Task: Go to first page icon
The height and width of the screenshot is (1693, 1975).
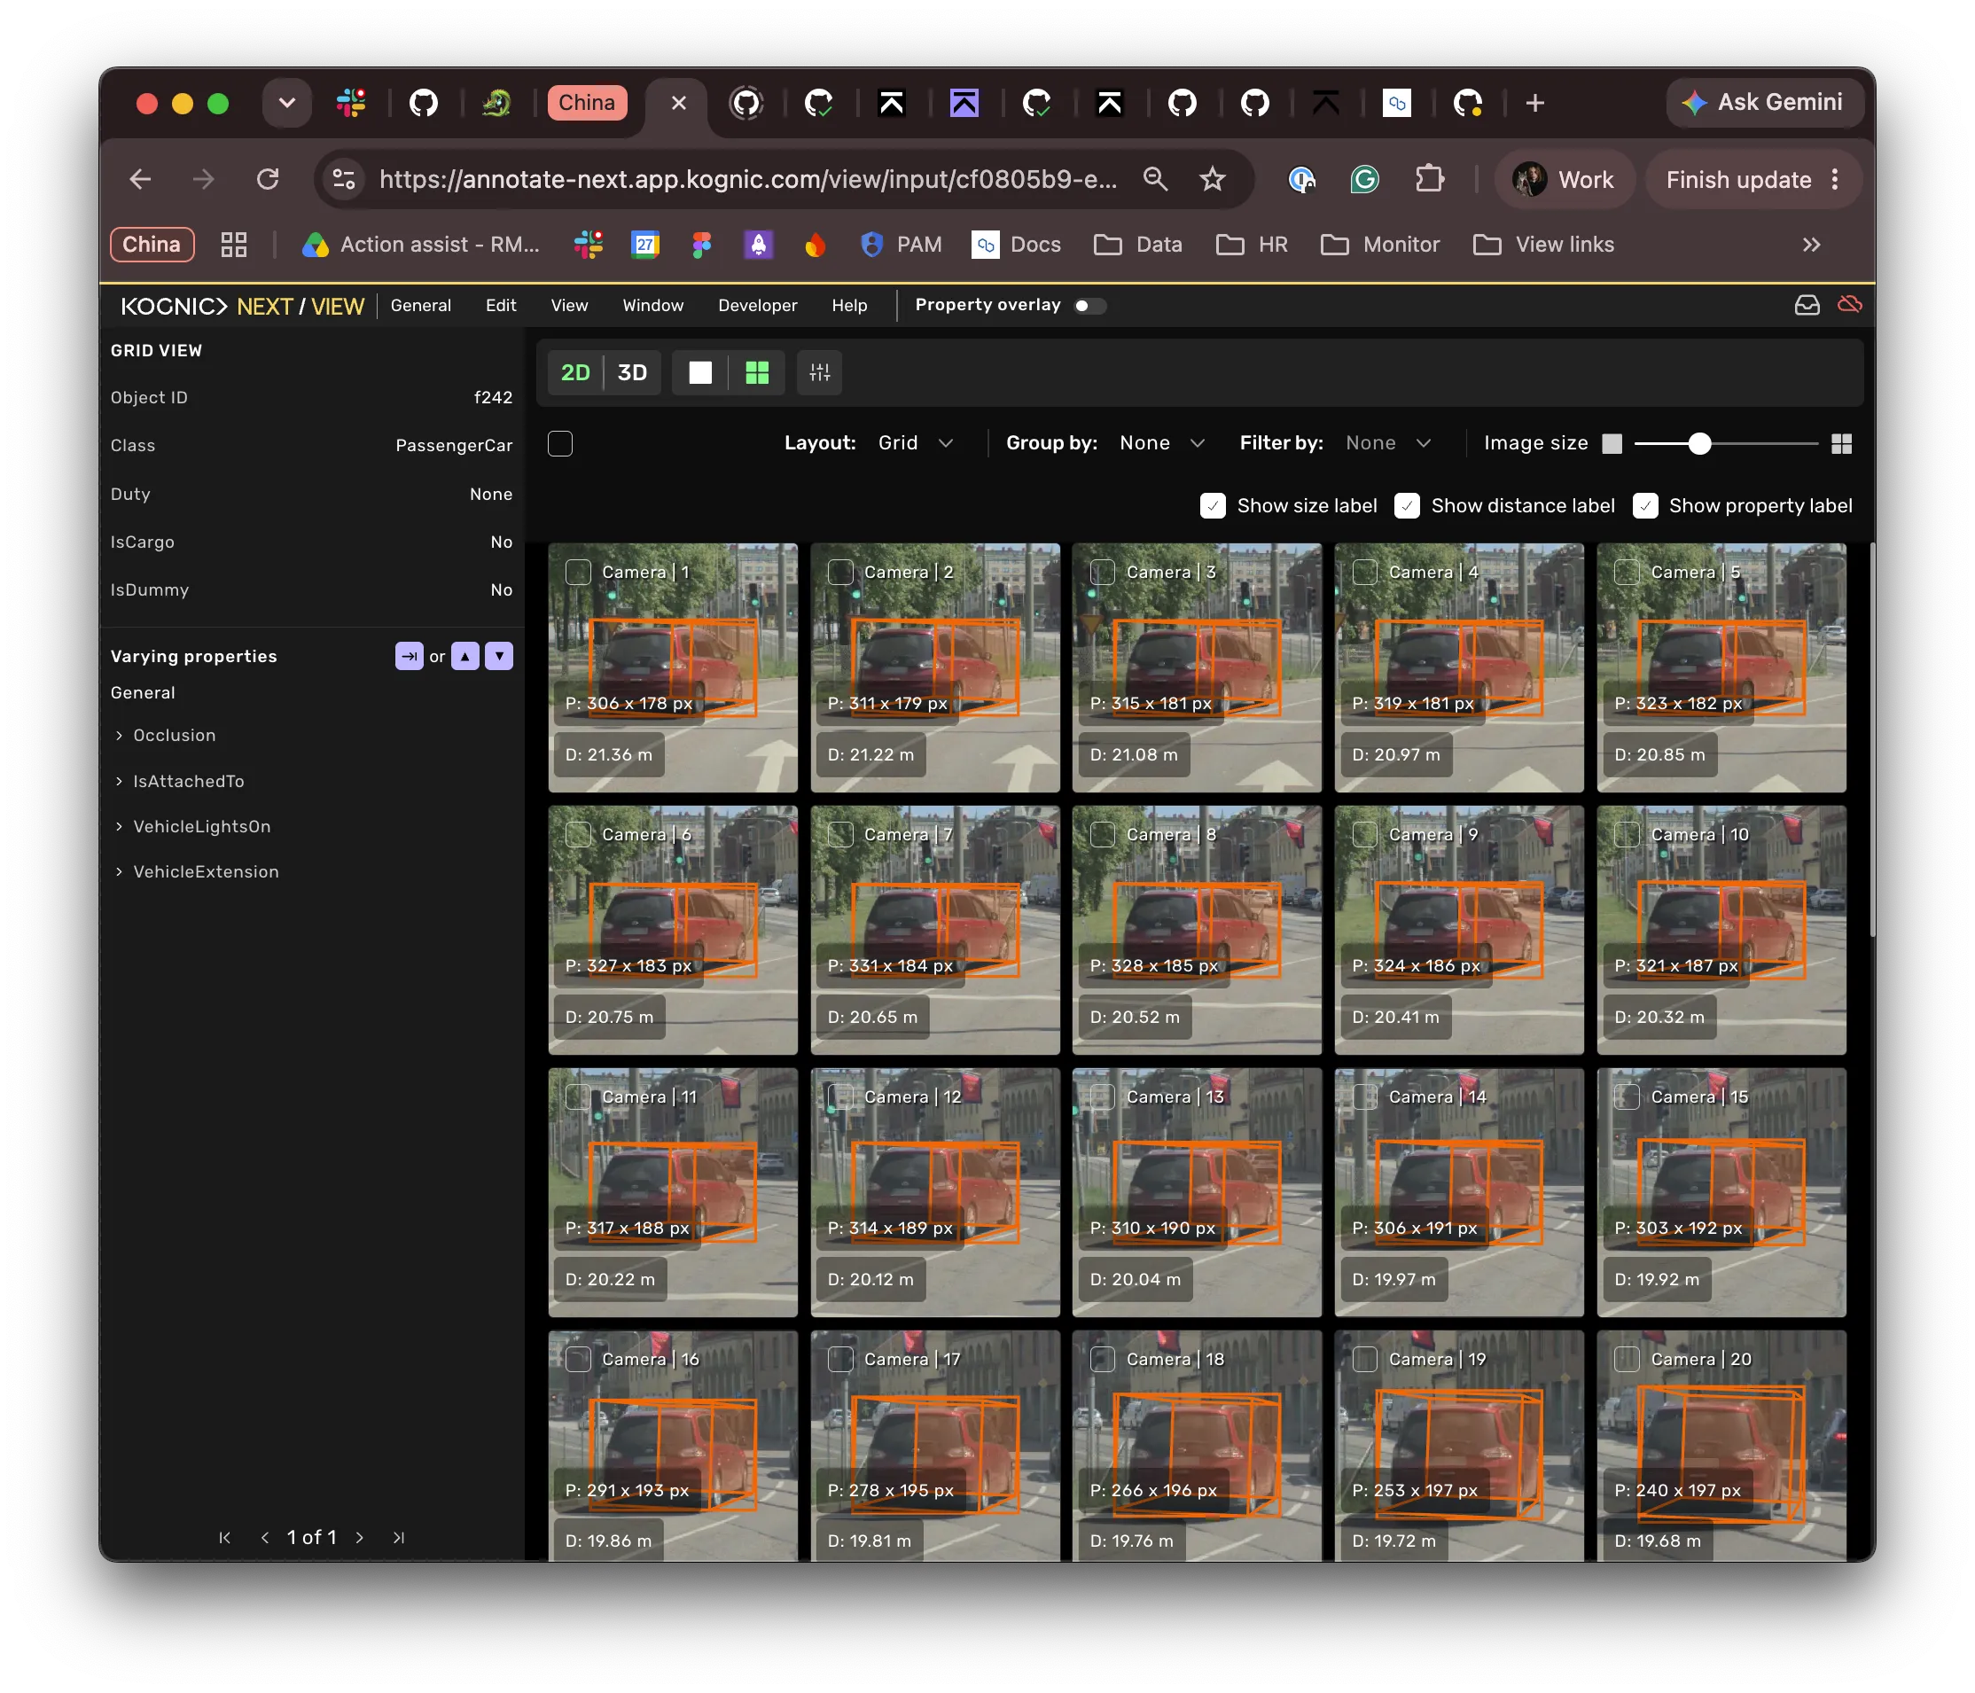Action: (225, 1538)
